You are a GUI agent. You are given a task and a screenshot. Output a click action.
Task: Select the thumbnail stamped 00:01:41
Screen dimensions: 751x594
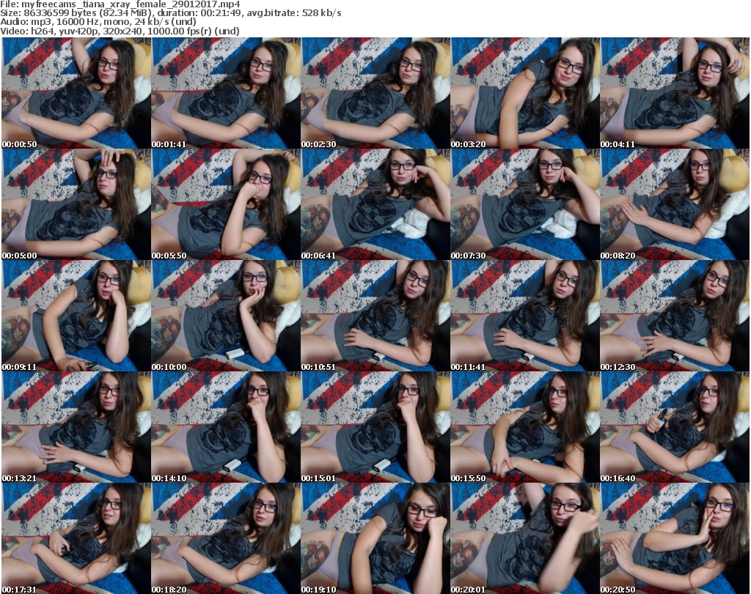[x=226, y=93]
